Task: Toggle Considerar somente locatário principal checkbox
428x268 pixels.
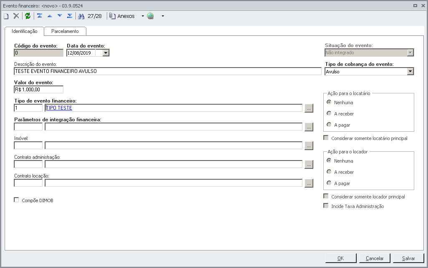Action: pos(326,138)
